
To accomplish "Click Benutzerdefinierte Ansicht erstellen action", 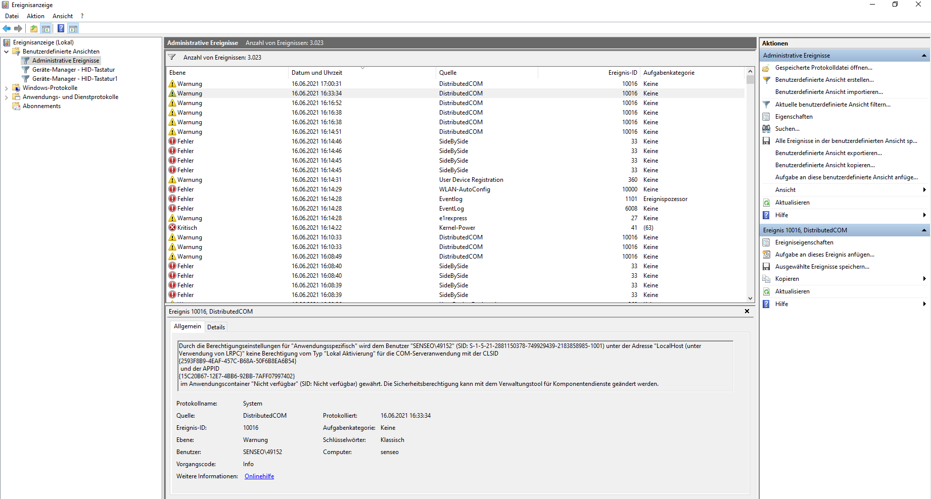I will click(x=824, y=80).
